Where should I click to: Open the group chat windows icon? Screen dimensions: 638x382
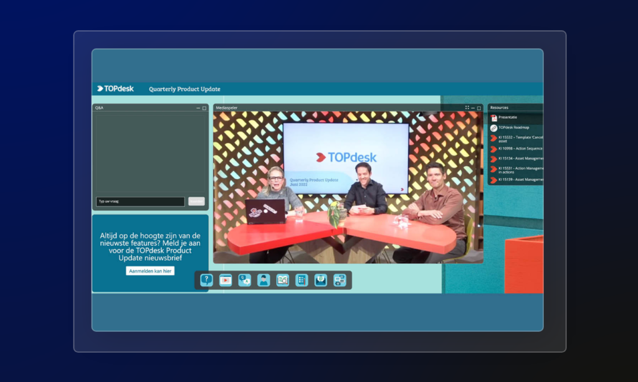tap(340, 280)
